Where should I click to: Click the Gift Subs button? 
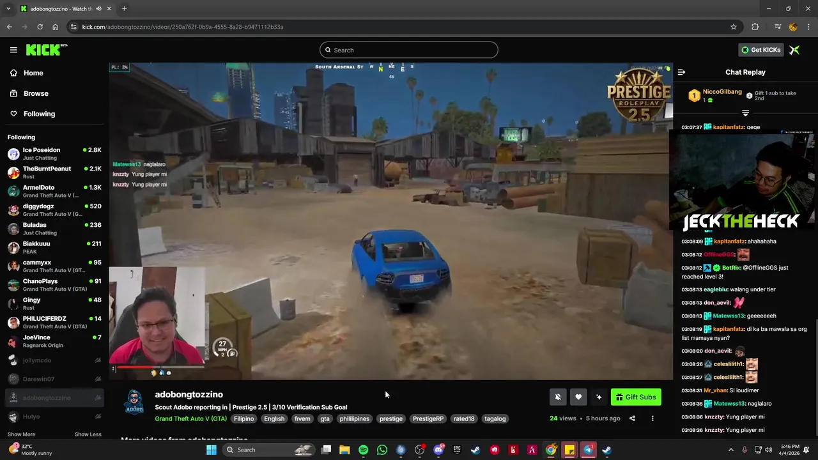(x=636, y=397)
